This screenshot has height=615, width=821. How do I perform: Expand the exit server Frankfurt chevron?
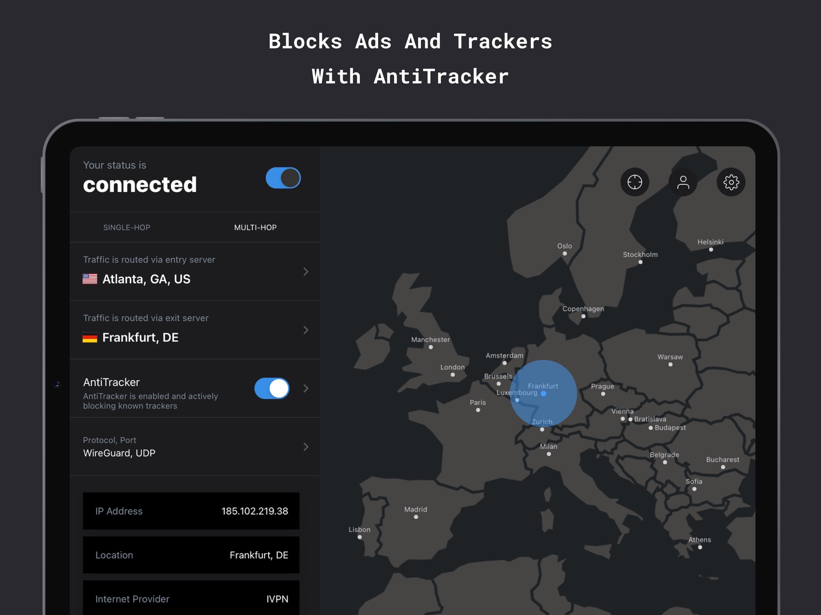coord(306,330)
